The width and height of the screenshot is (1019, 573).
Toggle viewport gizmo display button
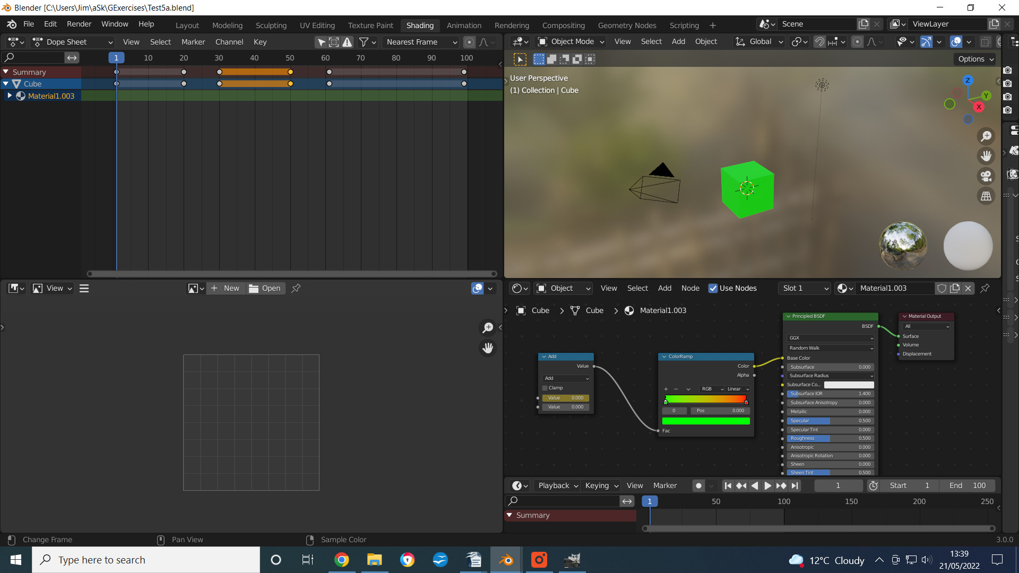click(926, 41)
